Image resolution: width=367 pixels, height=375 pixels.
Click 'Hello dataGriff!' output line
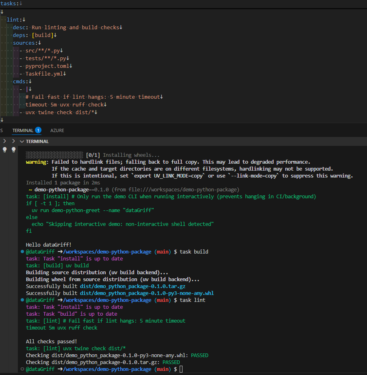coord(48,245)
